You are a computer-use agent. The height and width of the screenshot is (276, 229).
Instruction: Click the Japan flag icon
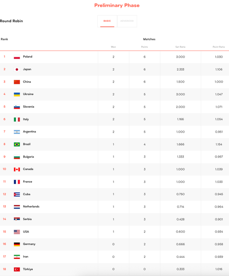point(17,69)
